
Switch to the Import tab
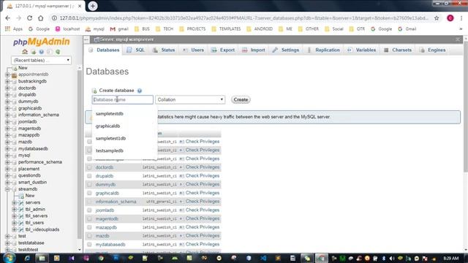tap(254, 50)
